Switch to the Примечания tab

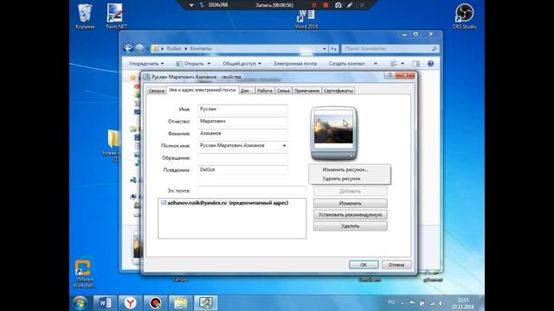point(306,91)
